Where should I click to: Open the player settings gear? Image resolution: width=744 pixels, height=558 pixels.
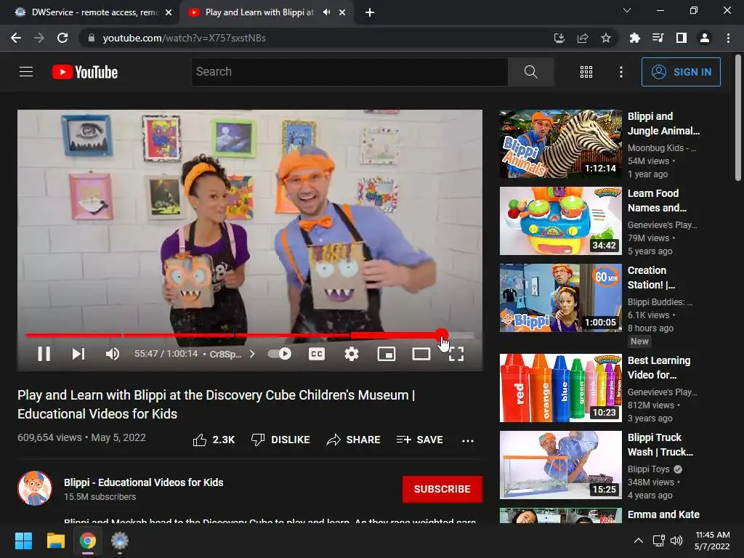(351, 354)
